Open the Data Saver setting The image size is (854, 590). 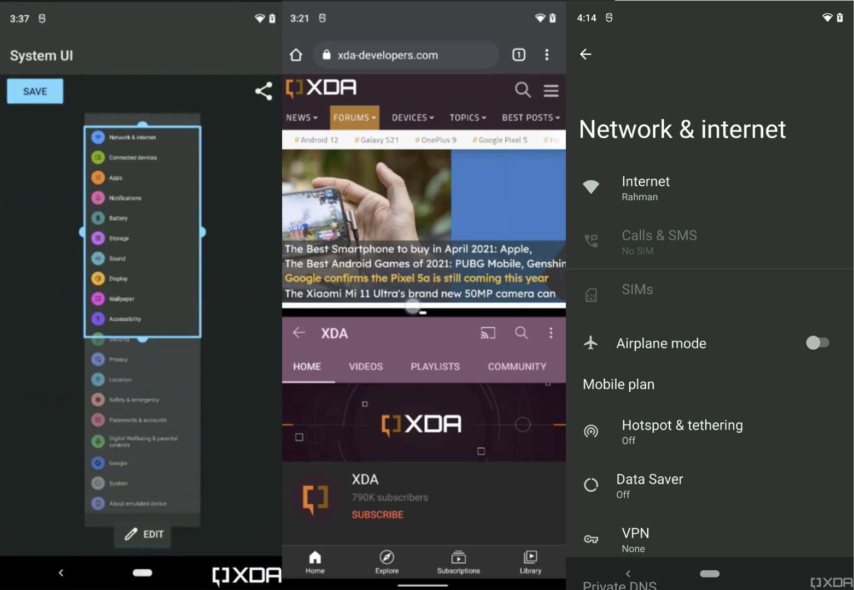pos(710,485)
